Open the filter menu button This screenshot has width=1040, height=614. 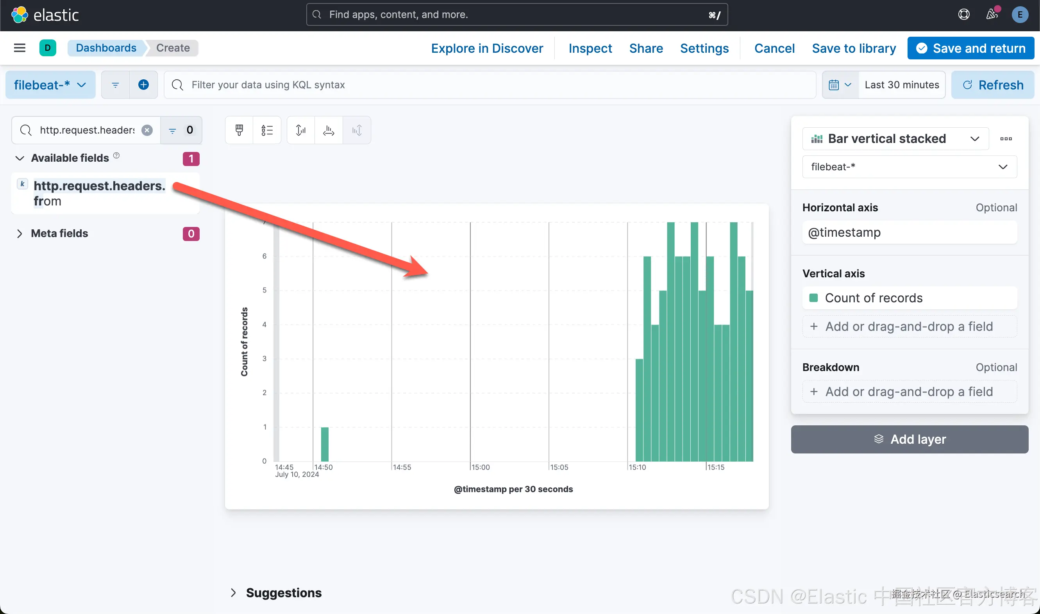click(116, 85)
